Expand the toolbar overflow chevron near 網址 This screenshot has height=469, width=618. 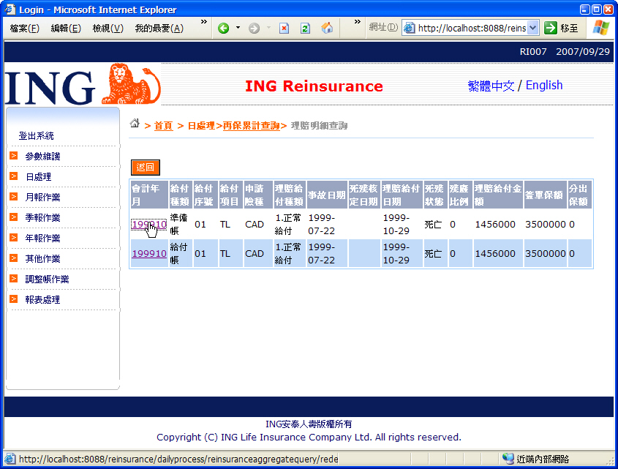click(358, 22)
